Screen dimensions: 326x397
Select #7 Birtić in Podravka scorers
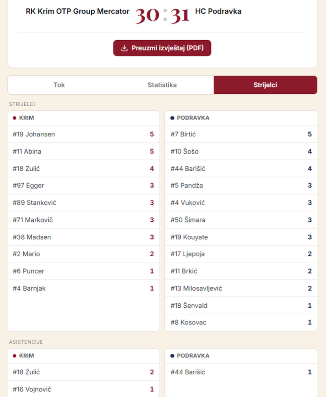point(241,134)
